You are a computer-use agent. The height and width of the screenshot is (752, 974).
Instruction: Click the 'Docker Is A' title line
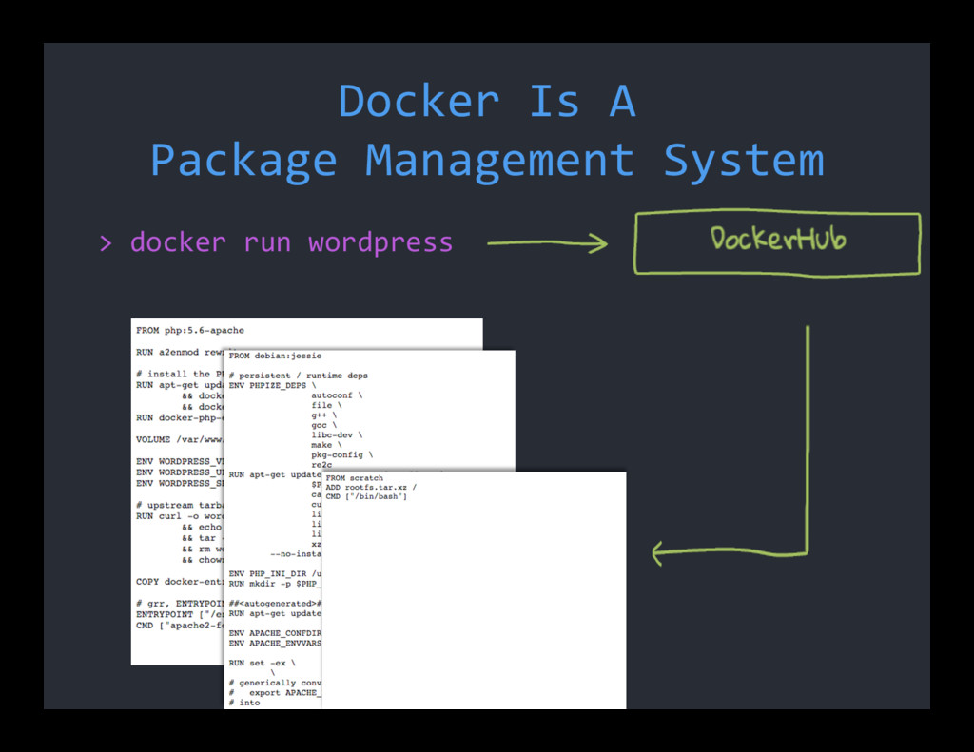coord(487,101)
